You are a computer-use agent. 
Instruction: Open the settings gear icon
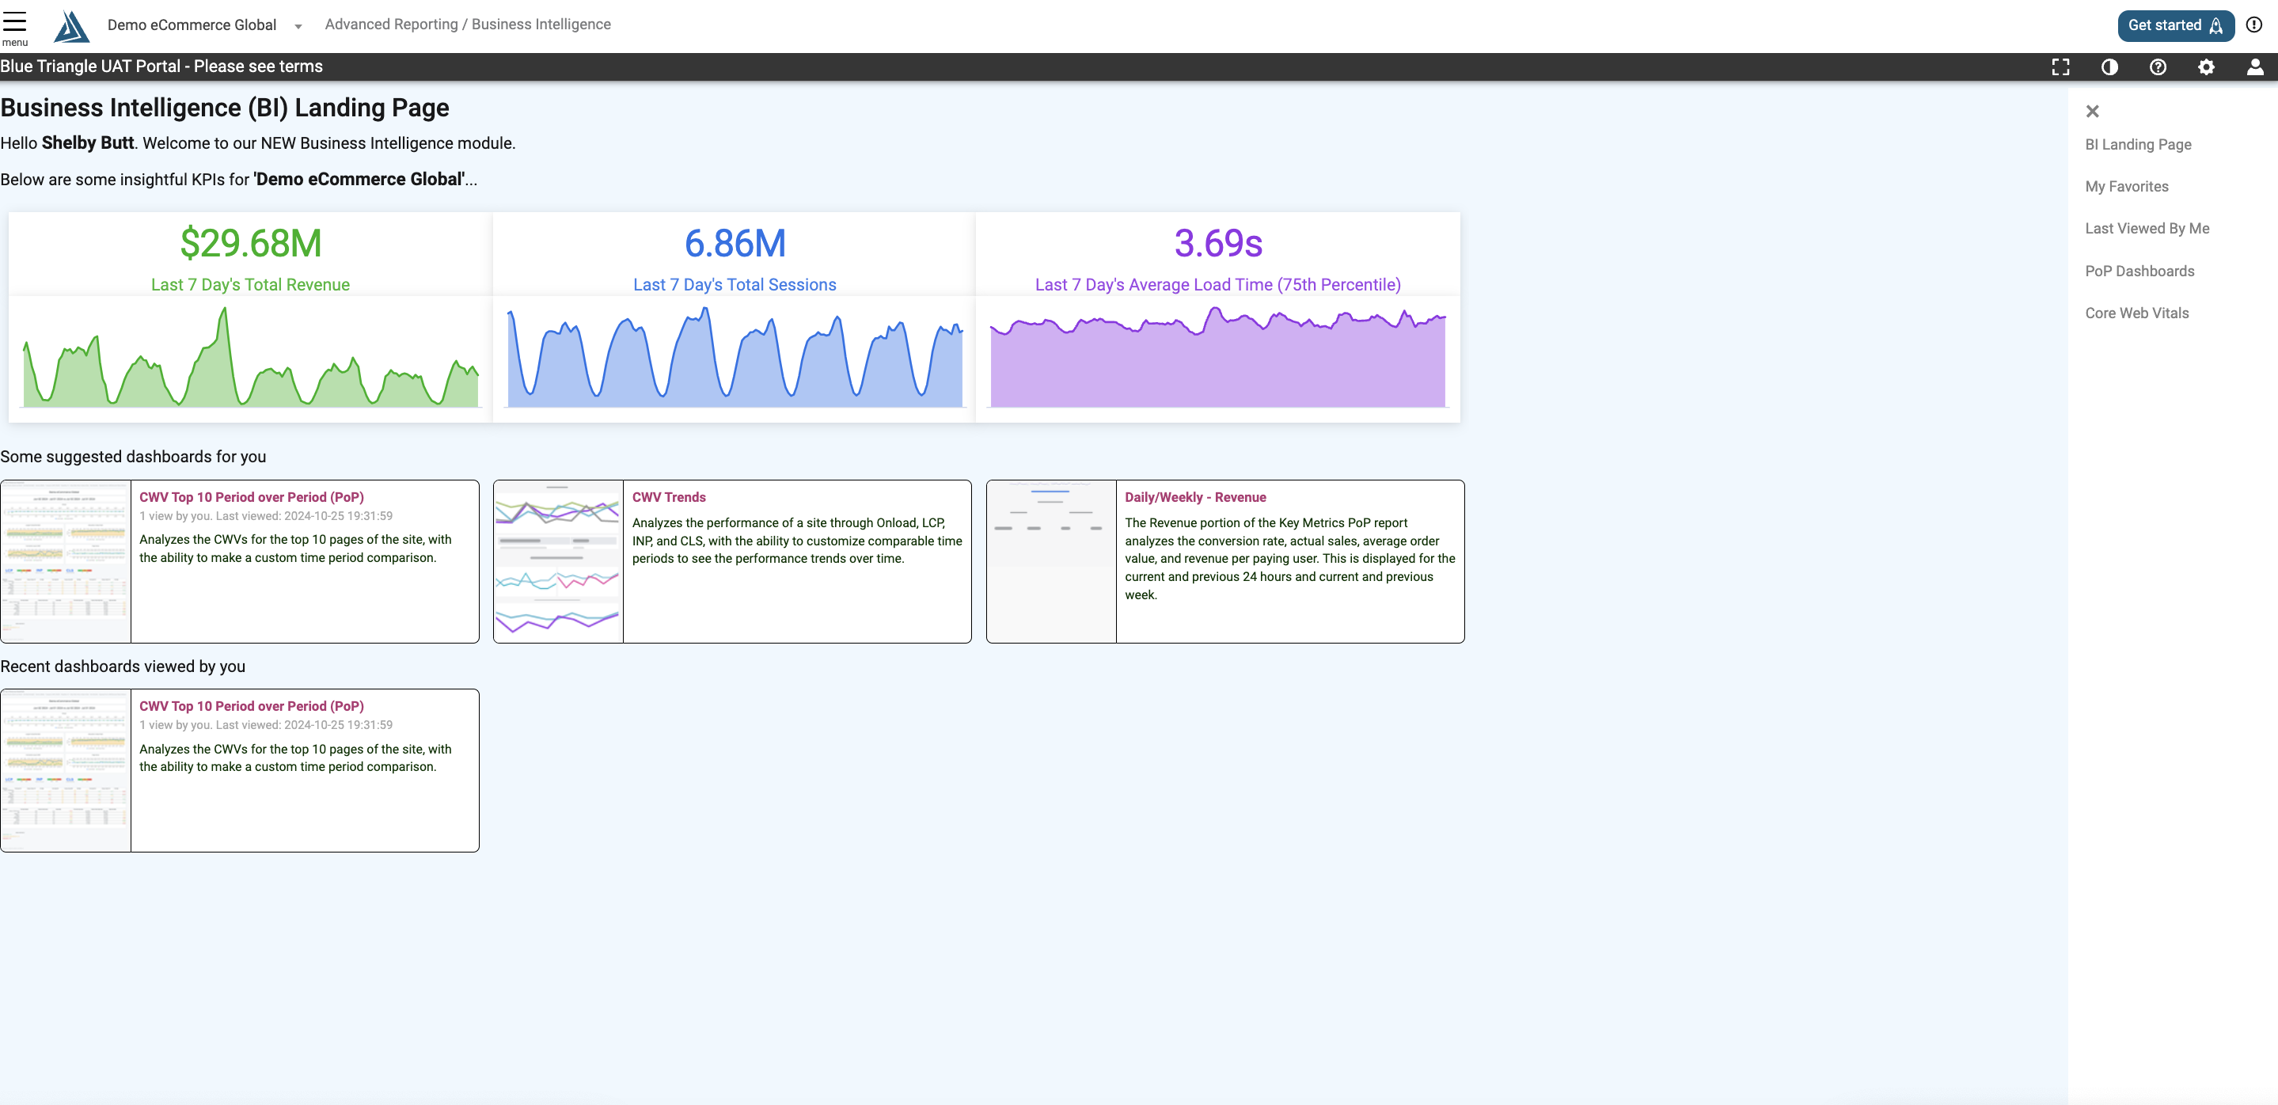tap(2207, 67)
